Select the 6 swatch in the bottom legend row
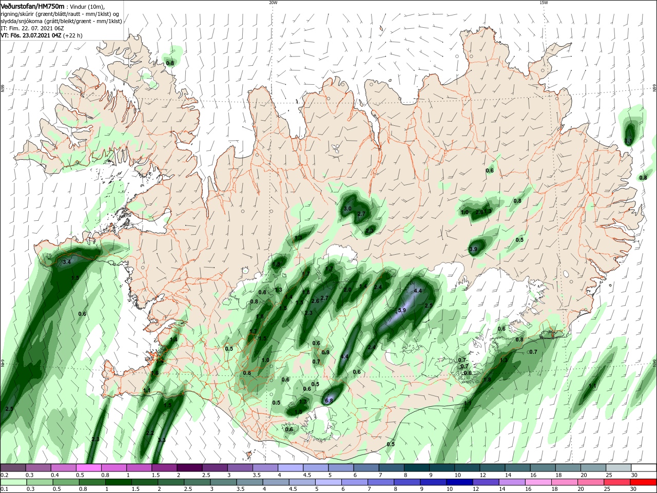 (x=355, y=482)
